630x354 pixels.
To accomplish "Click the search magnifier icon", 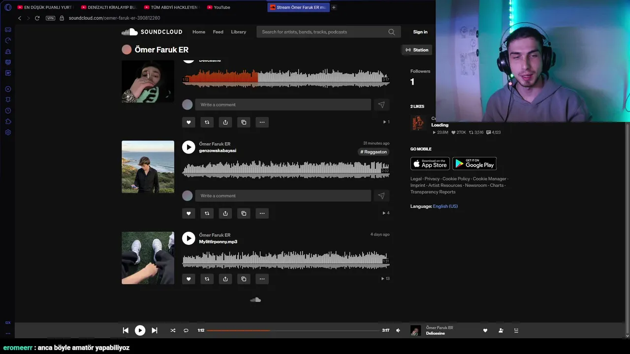I will pos(391,32).
